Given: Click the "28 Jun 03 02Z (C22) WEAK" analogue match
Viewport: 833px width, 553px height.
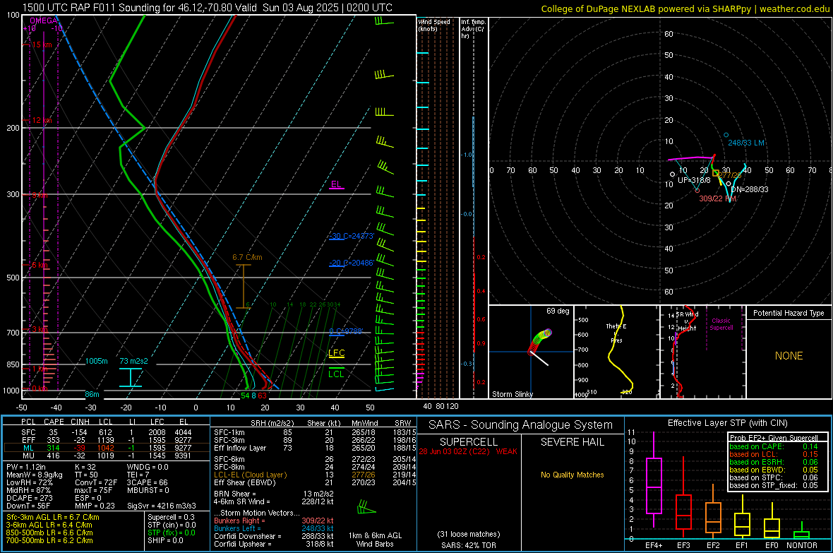Looking at the screenshot, I should (x=467, y=451).
